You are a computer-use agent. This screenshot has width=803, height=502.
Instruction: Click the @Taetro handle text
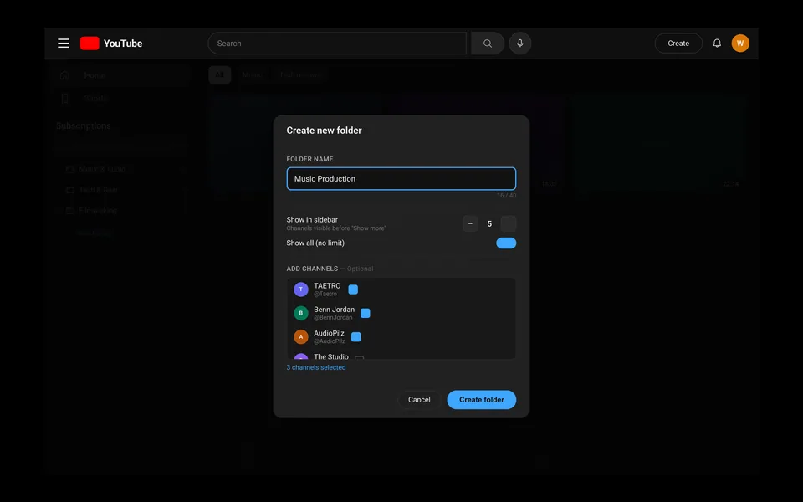click(x=325, y=294)
